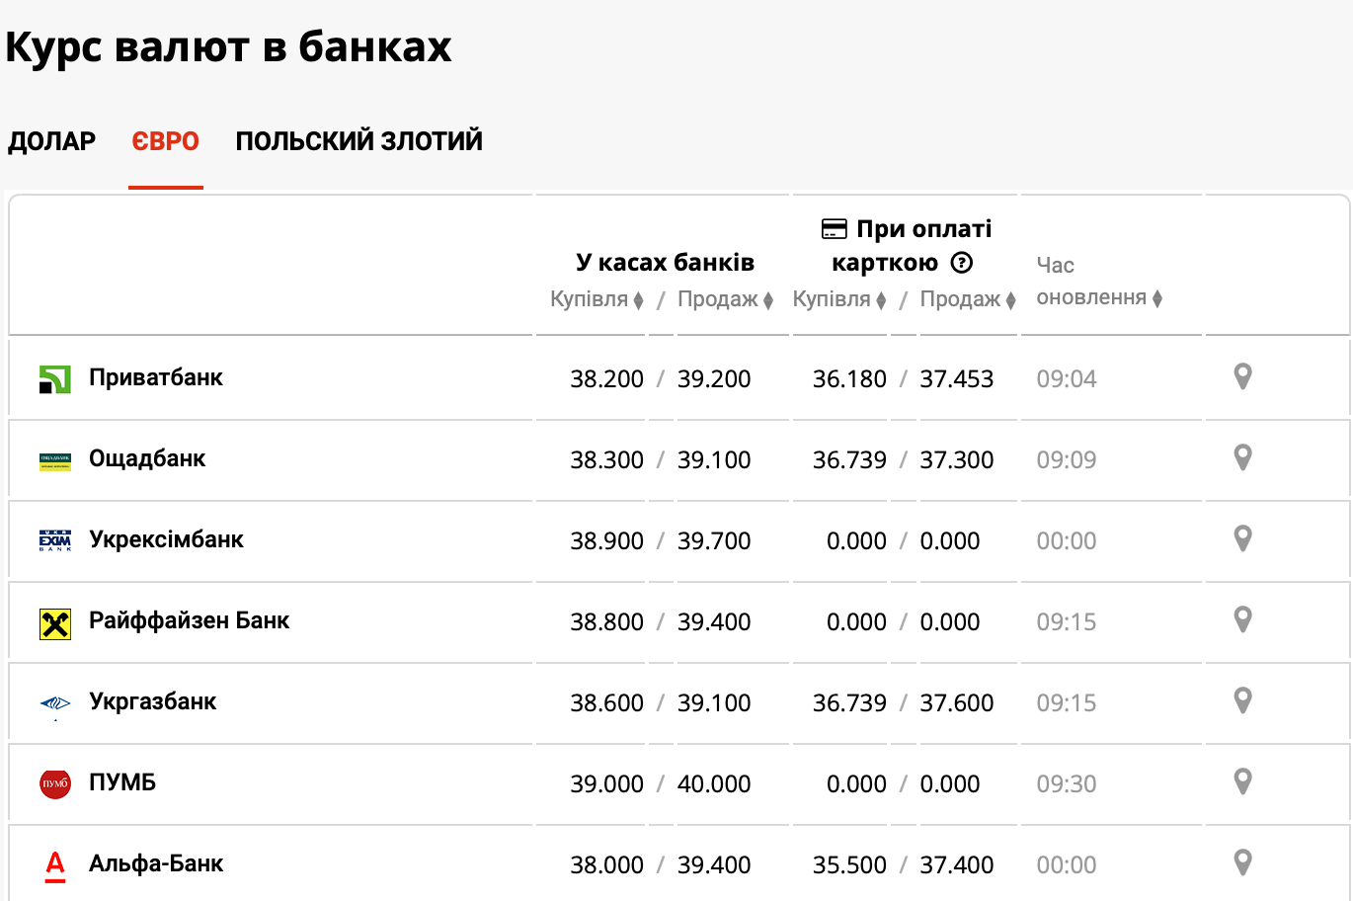The height and width of the screenshot is (901, 1353).
Task: Sort by cash desk Продаж column
Action: pos(725,299)
